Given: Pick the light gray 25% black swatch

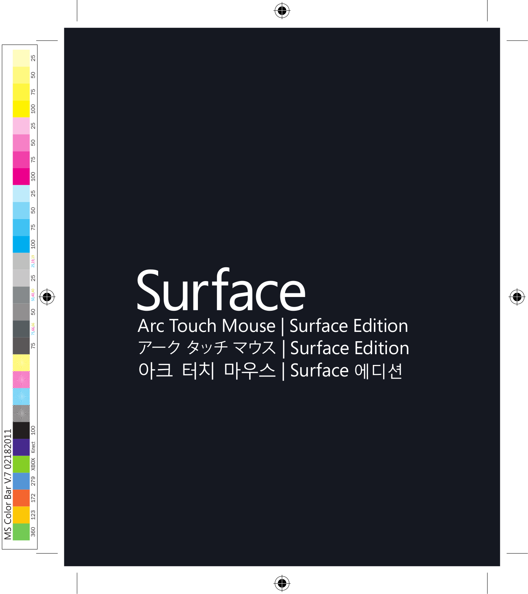Looking at the screenshot, I should point(21,278).
